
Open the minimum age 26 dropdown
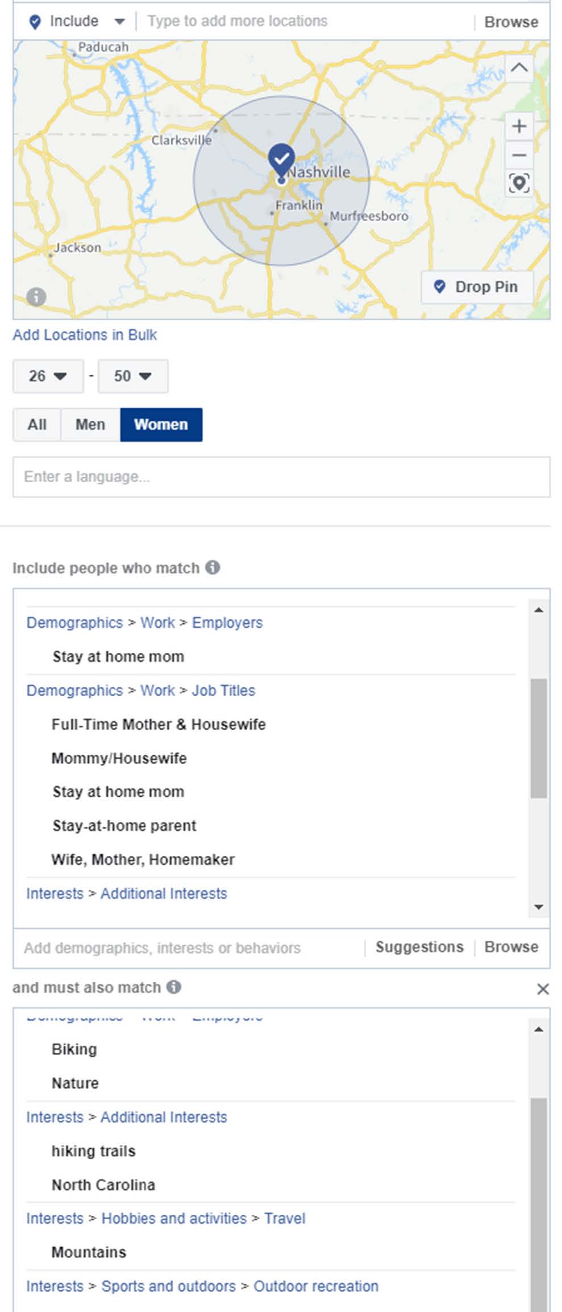coord(48,376)
